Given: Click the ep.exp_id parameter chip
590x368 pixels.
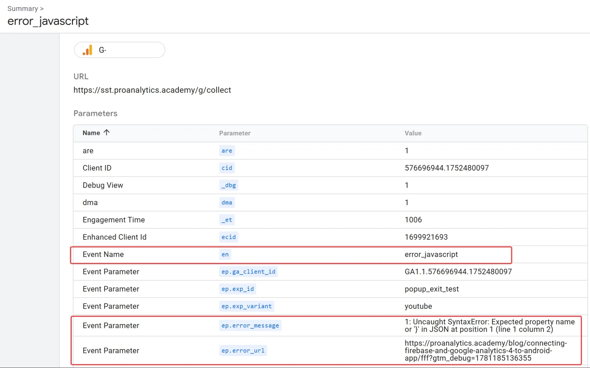Looking at the screenshot, I should (237, 289).
